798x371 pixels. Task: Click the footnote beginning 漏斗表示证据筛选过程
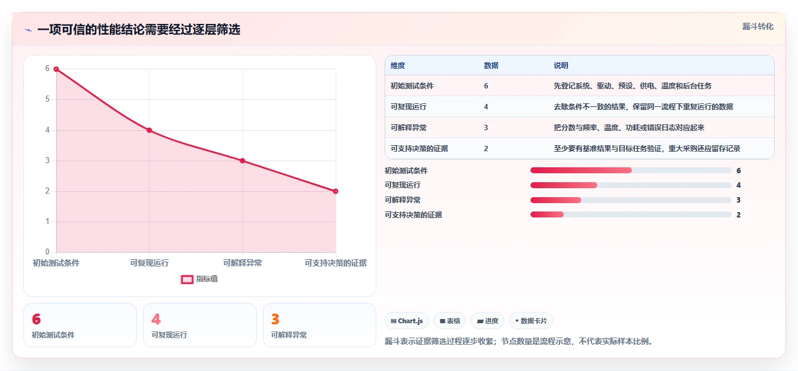(x=520, y=342)
